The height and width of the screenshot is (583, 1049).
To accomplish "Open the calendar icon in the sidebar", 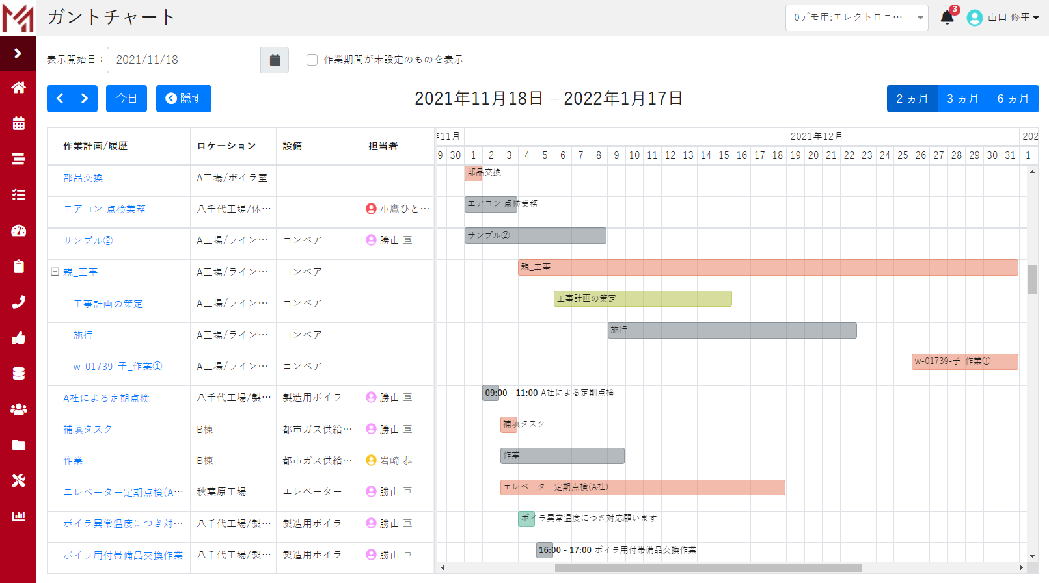I will [x=18, y=123].
